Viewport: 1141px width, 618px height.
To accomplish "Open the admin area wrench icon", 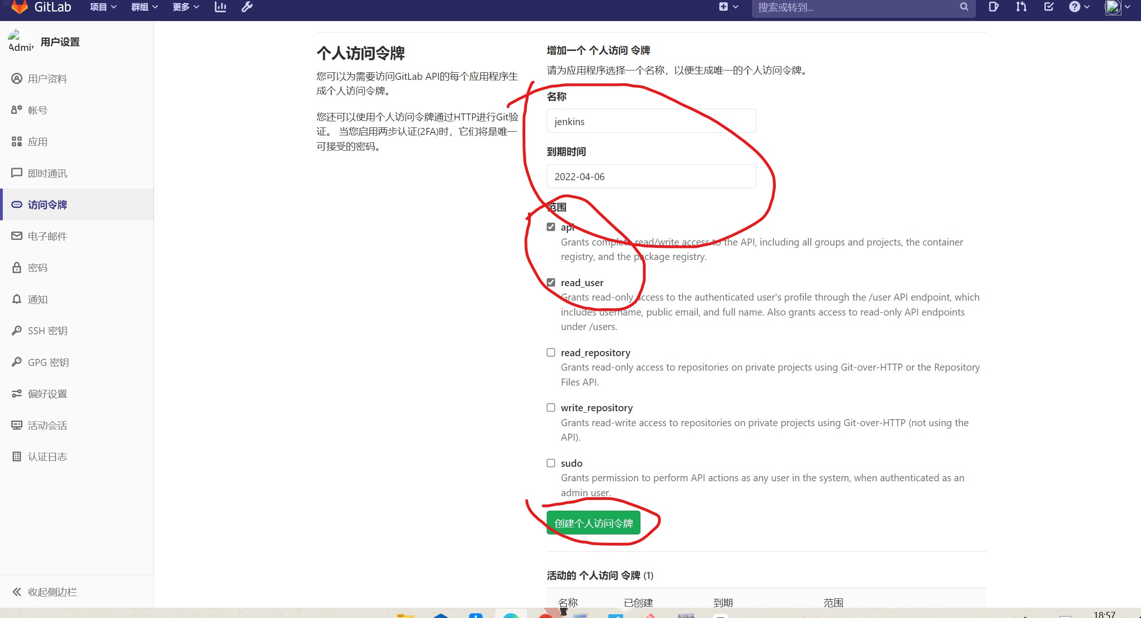I will tap(247, 7).
